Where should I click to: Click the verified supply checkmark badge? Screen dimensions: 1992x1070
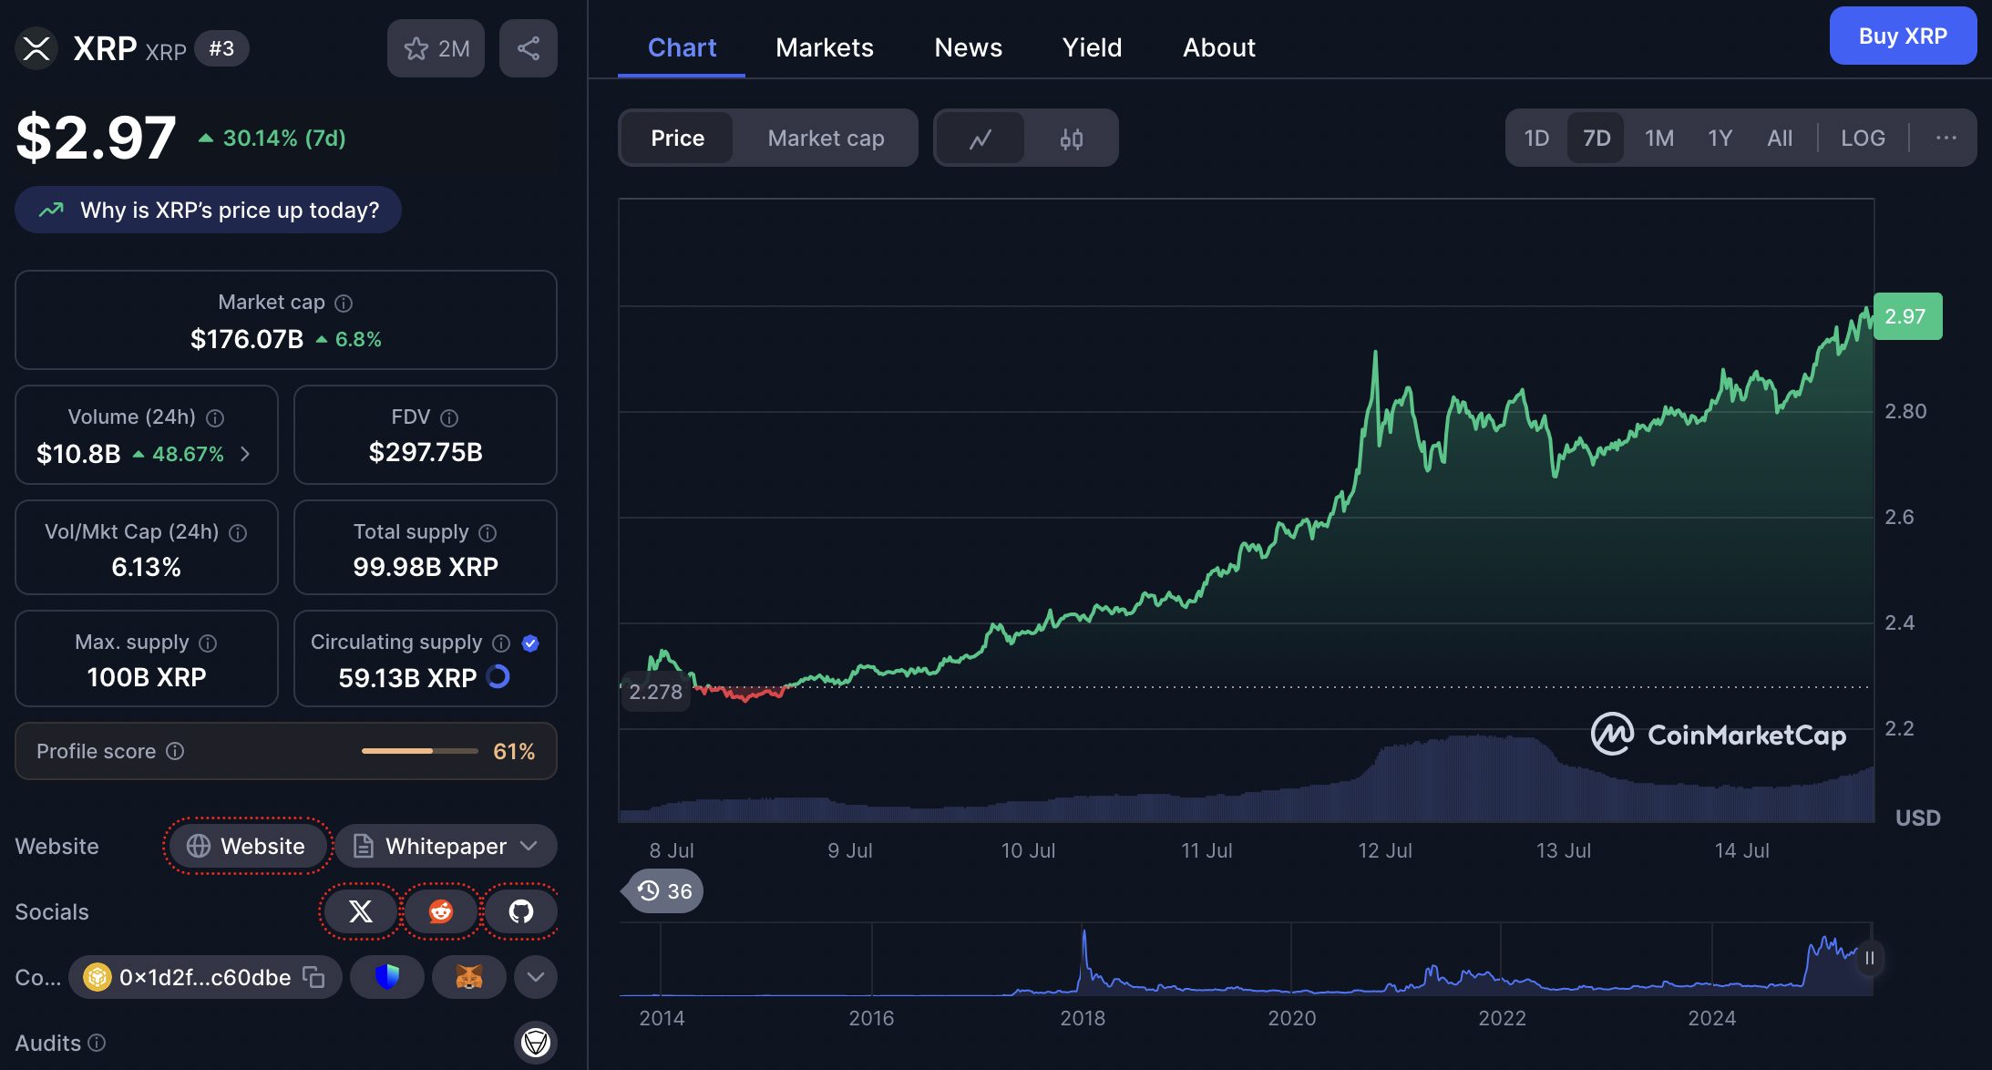(530, 643)
